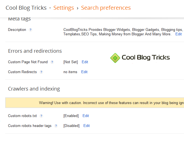Screen dimensions: 184x146
Task: Click the Errors and redirections heading
Action: click(x=35, y=51)
